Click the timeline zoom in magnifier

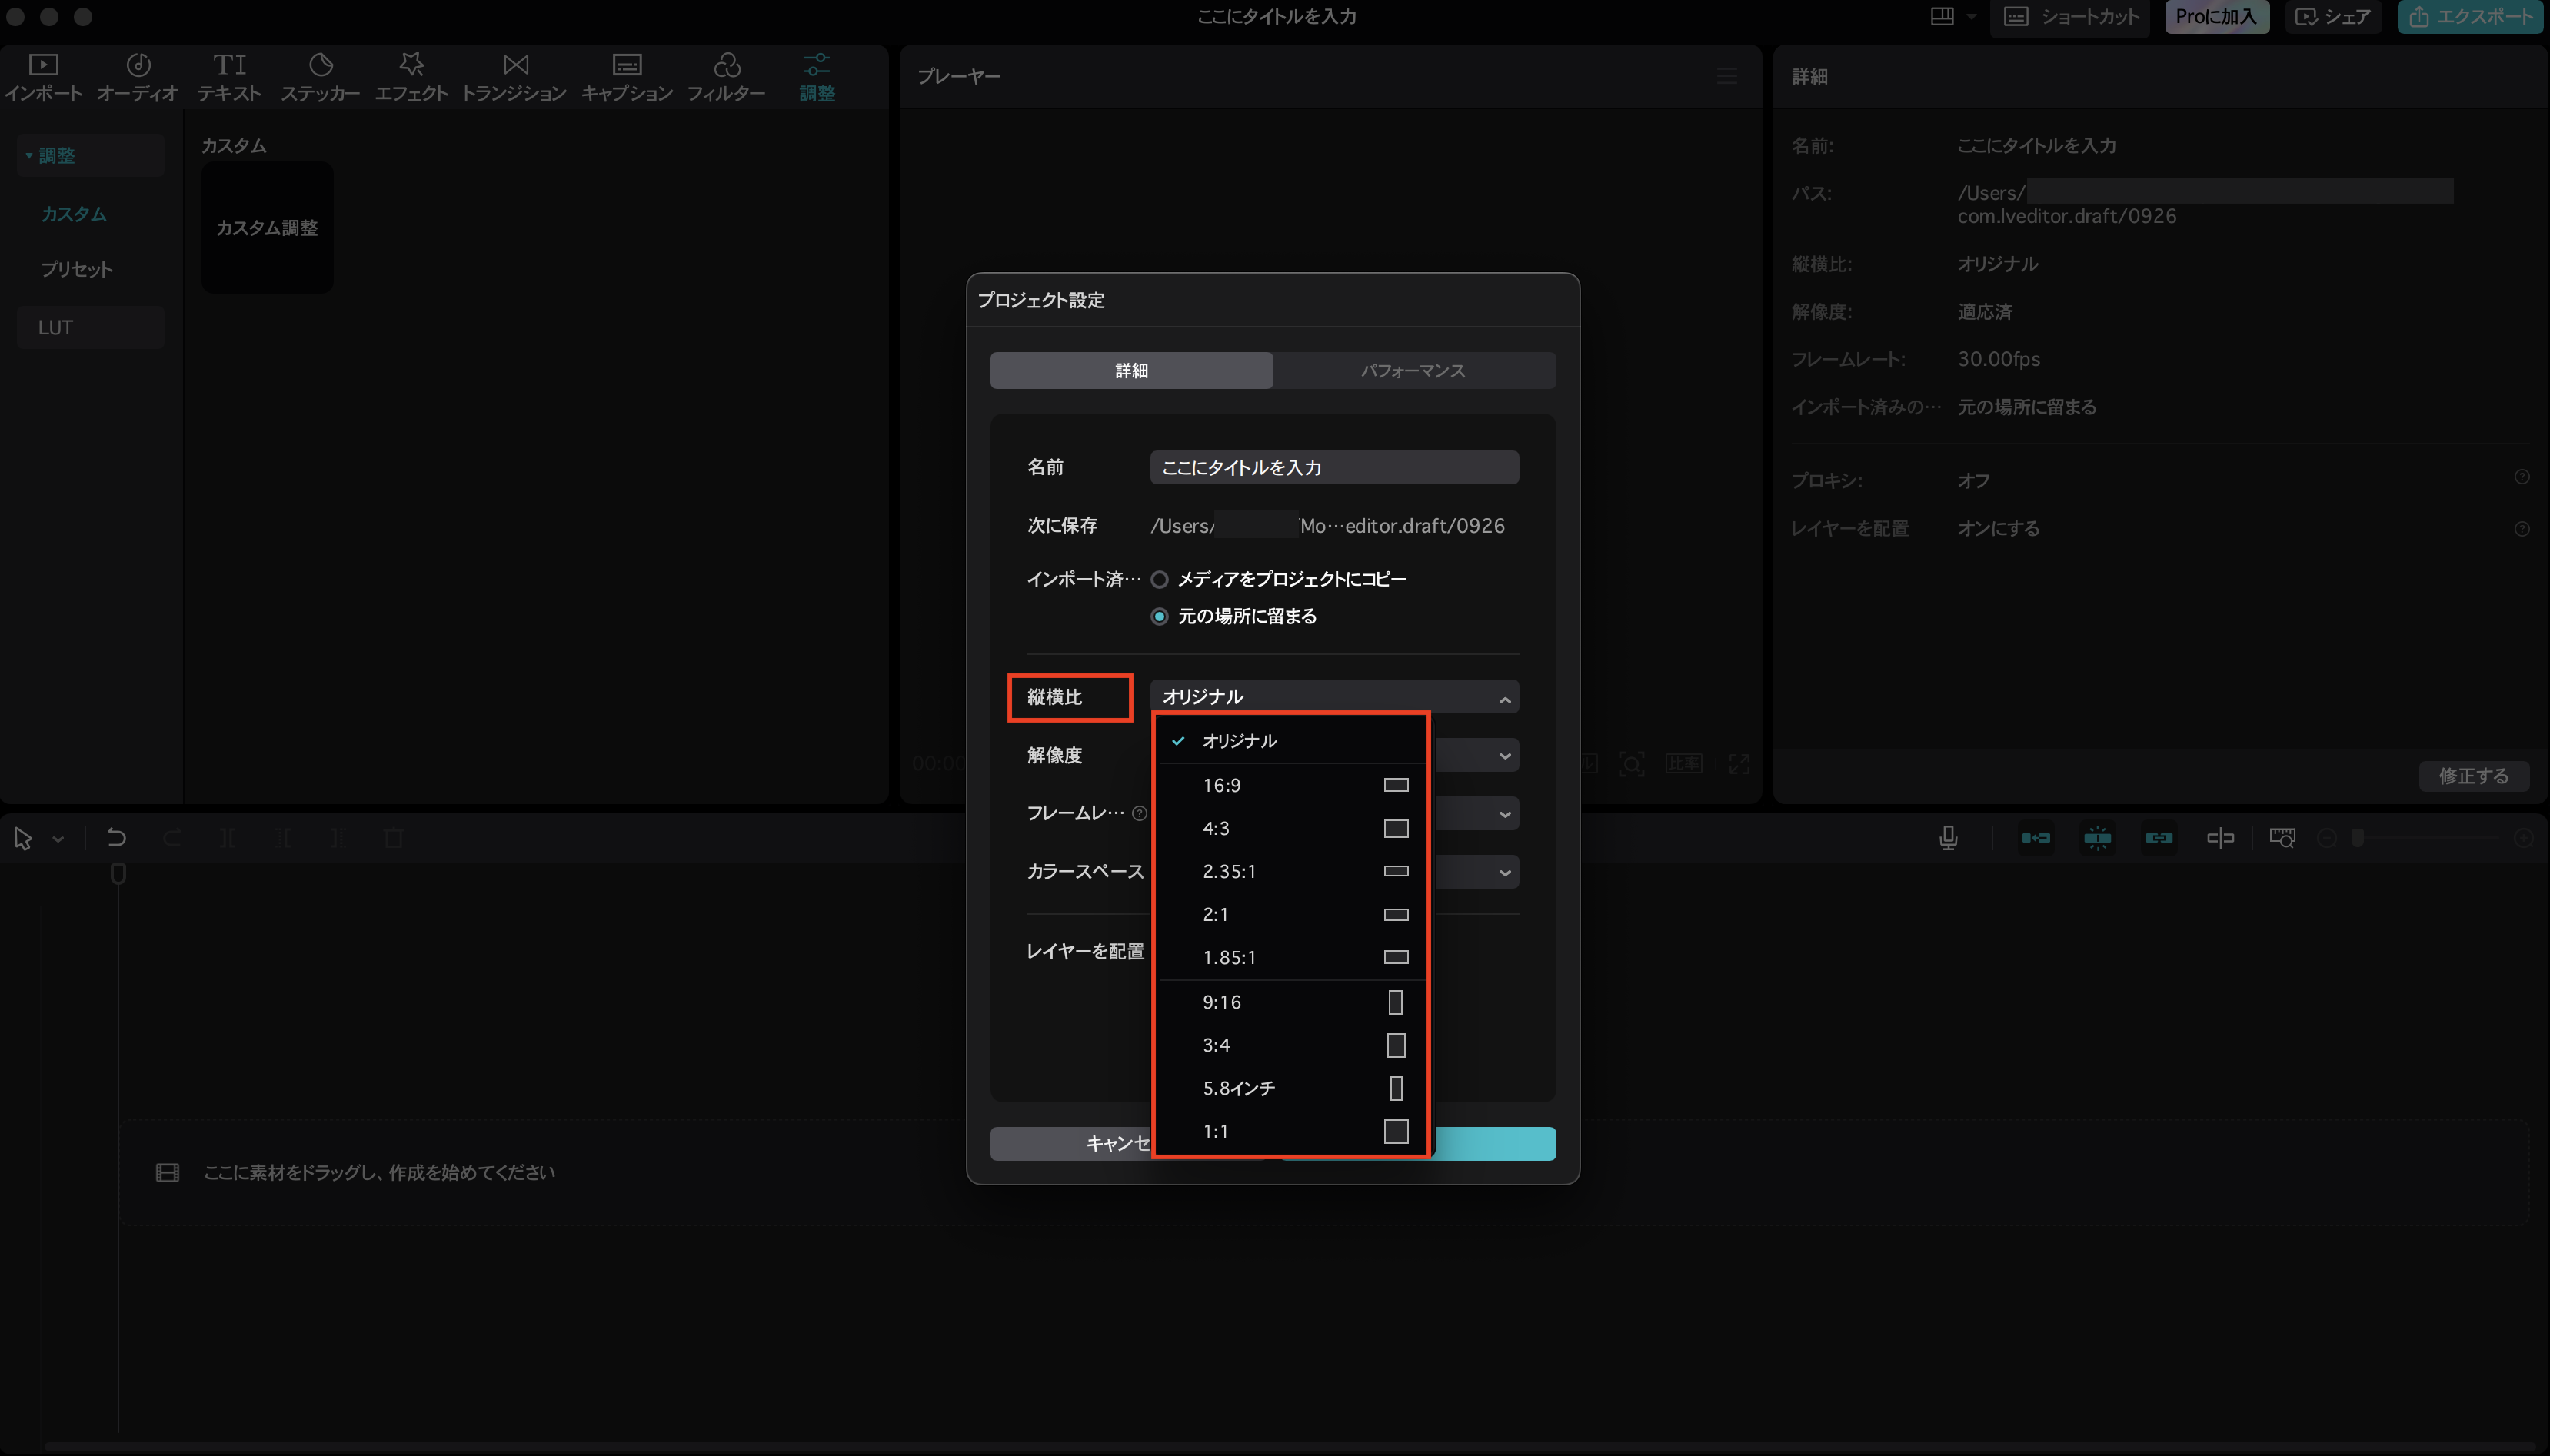point(2524,838)
